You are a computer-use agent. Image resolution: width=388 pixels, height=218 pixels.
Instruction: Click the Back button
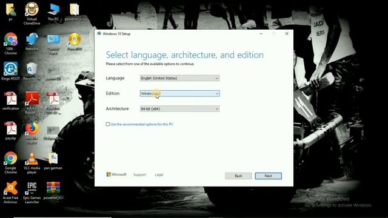(x=238, y=176)
